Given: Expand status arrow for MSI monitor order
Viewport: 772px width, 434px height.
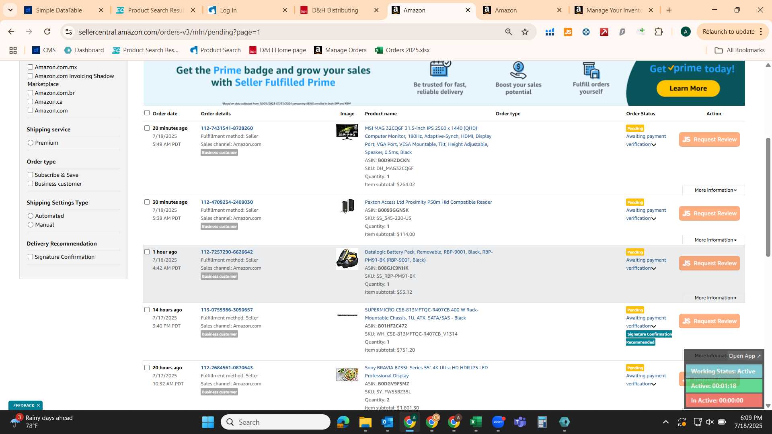Looking at the screenshot, I should tap(654, 145).
